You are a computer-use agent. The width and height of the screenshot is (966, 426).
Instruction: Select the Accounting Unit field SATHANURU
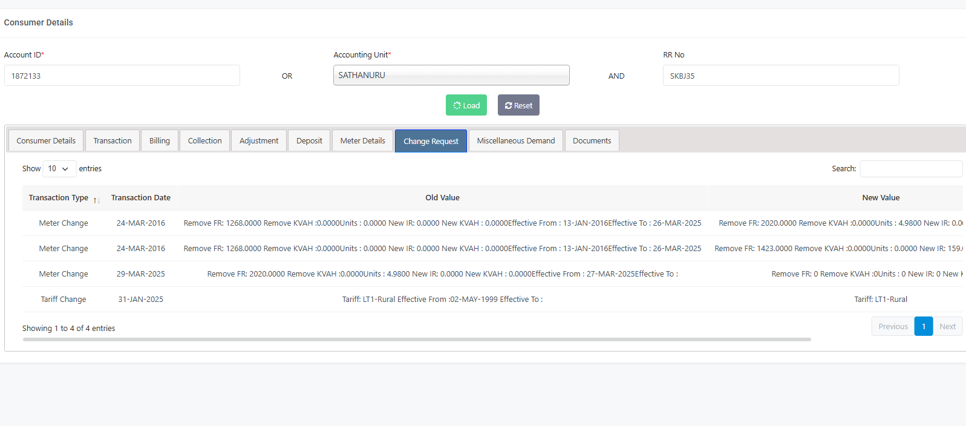(451, 75)
